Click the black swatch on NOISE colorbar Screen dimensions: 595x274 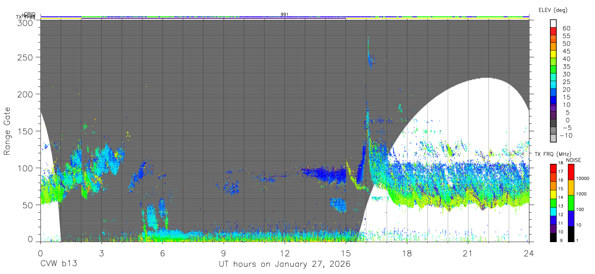[572, 233]
